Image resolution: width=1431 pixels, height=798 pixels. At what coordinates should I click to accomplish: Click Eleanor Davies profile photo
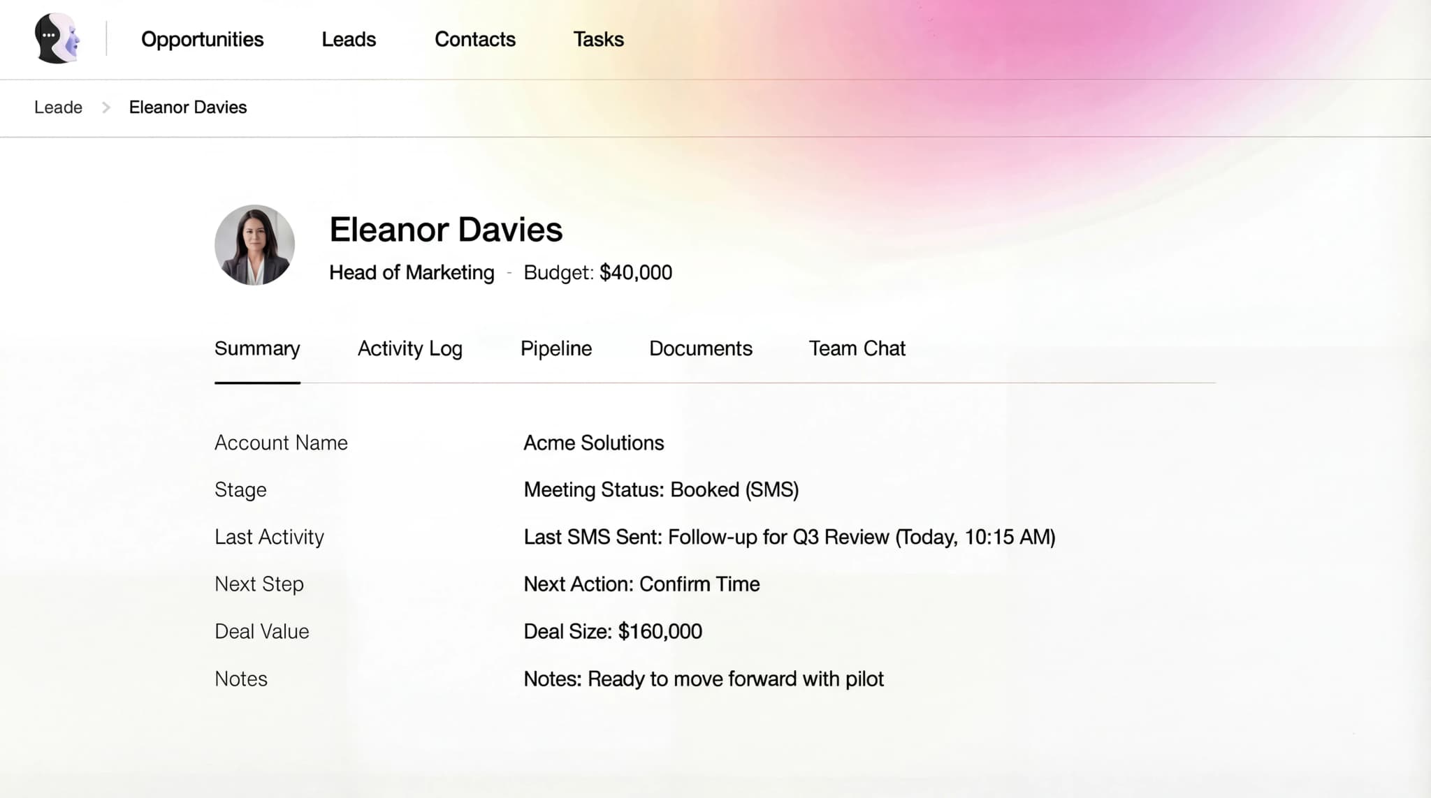pyautogui.click(x=254, y=245)
